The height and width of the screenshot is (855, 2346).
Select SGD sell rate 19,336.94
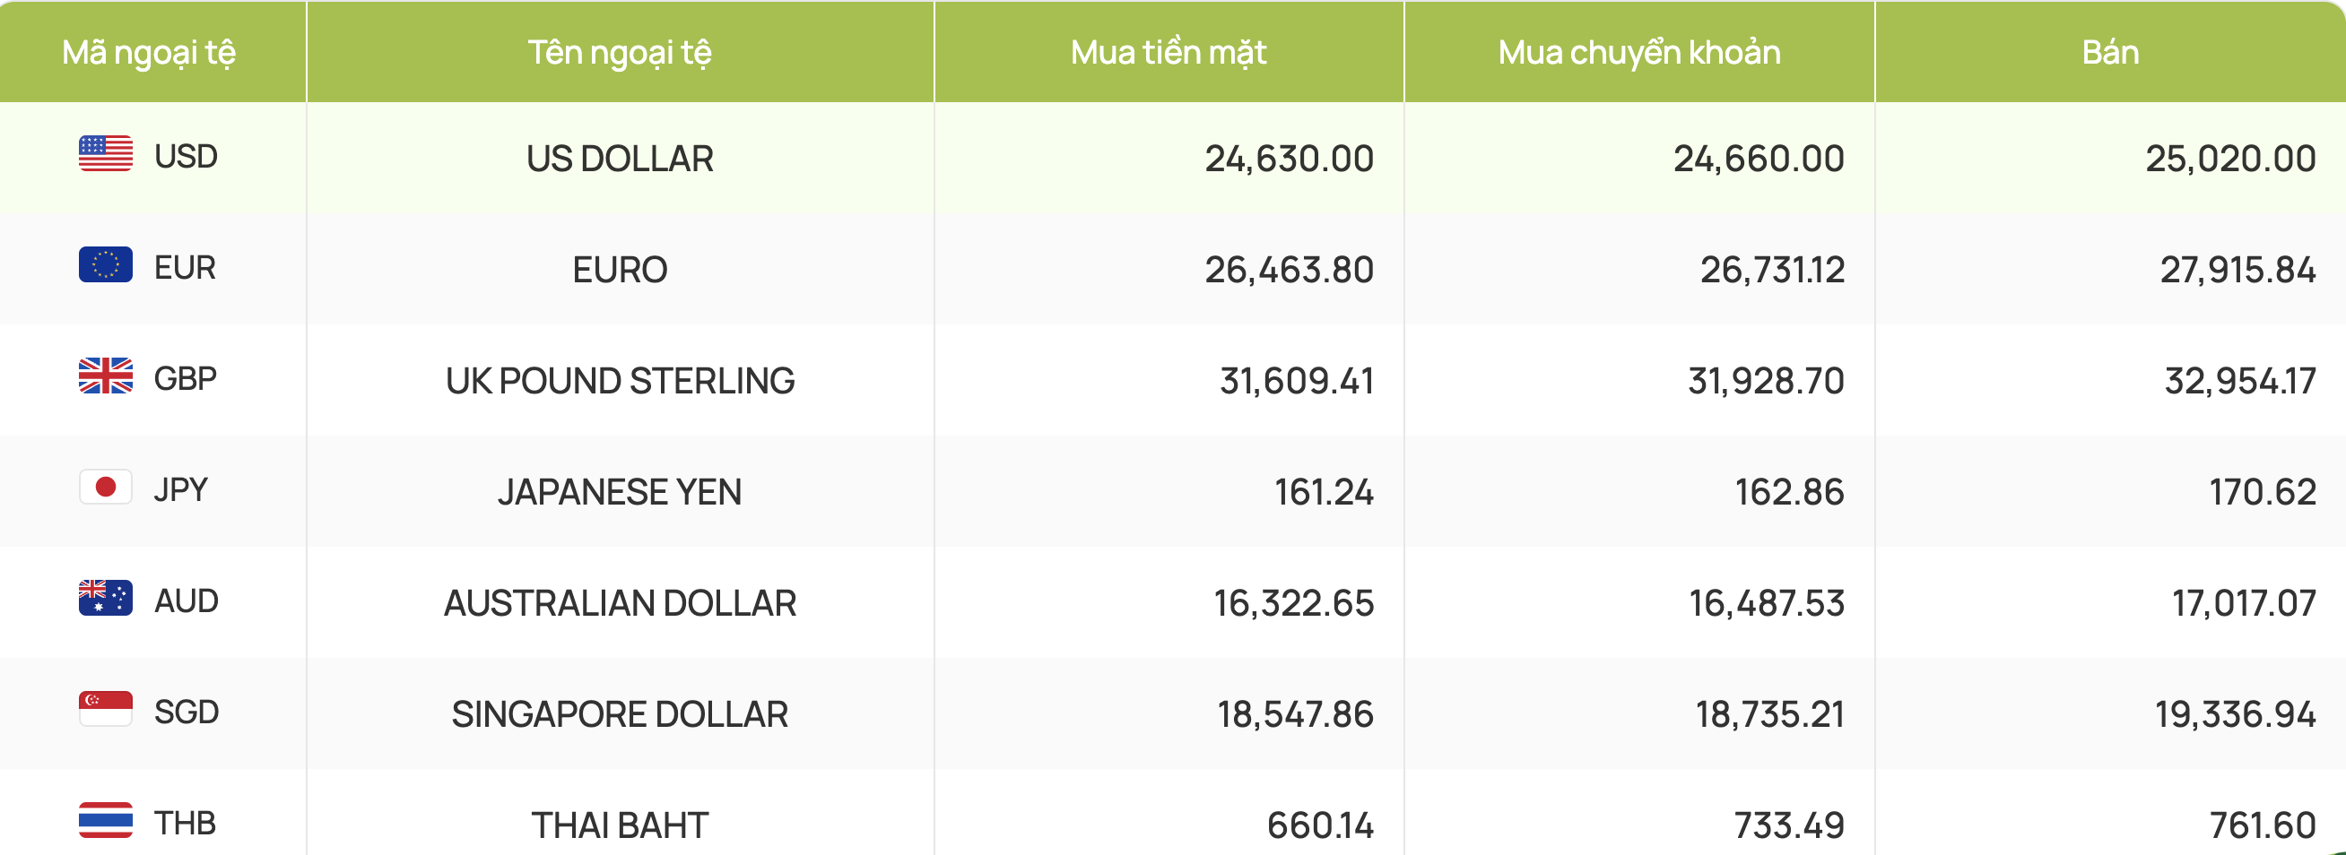[2235, 714]
